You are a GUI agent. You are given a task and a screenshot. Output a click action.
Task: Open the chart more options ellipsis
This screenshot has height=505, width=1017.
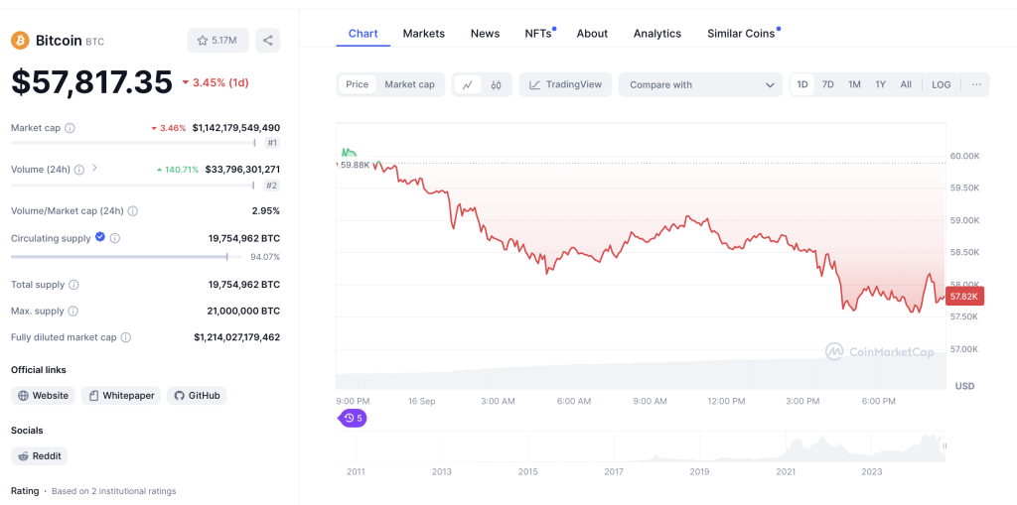tap(976, 84)
